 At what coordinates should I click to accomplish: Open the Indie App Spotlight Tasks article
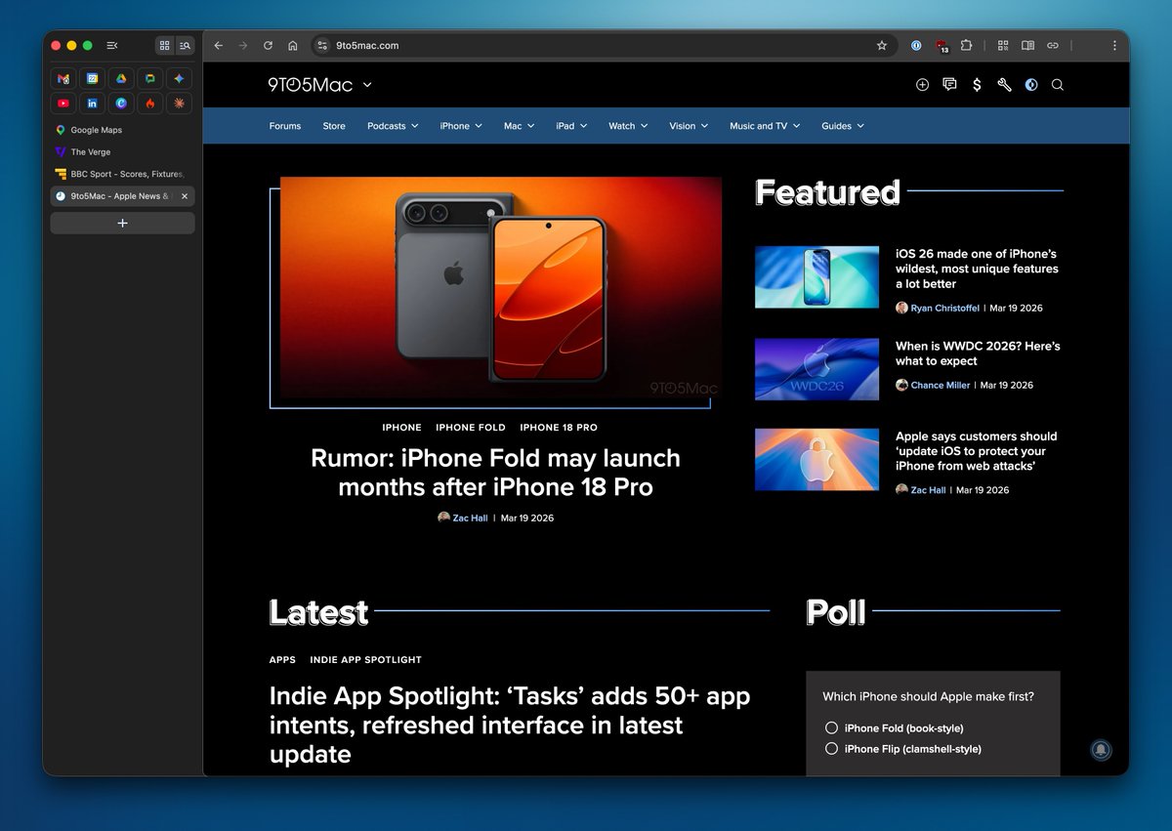coord(510,726)
